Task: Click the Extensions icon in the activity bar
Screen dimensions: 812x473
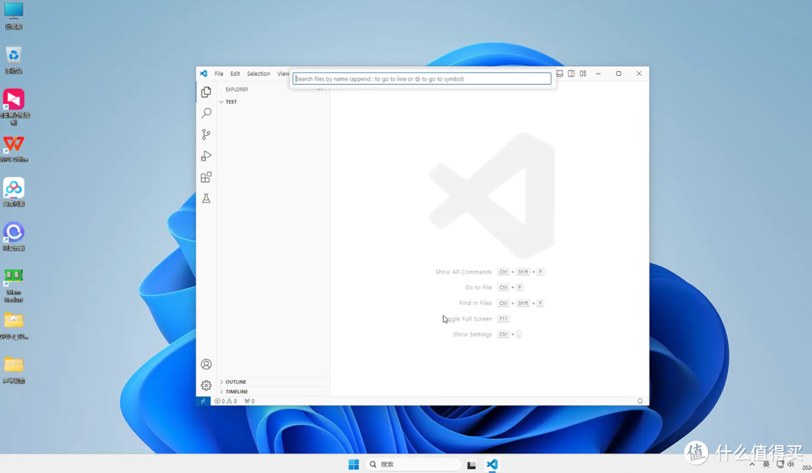Action: pyautogui.click(x=206, y=176)
